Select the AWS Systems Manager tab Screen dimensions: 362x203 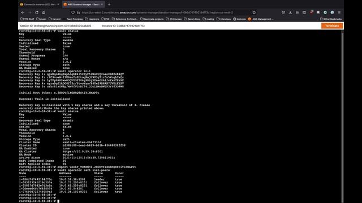(x=83, y=5)
